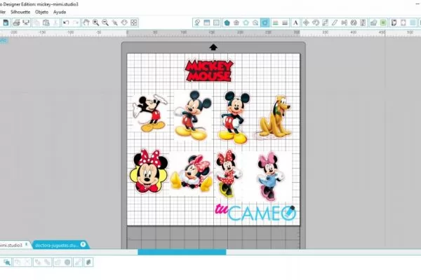The width and height of the screenshot is (421, 280).
Task: Open the Fill Gradient house-shaped icon
Action: click(236, 23)
